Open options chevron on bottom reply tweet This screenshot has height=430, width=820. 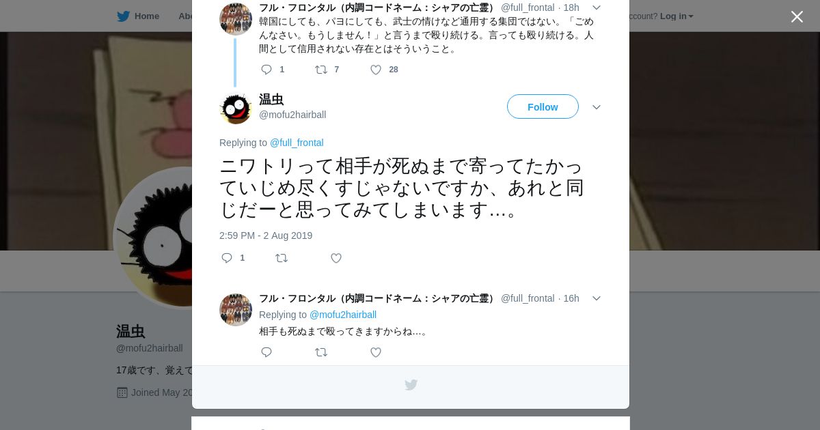pyautogui.click(x=596, y=298)
